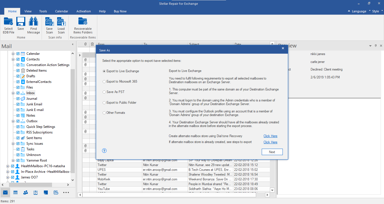Viewport: 384px width, 204px height.
Task: Select the Journal folder
Action: pyautogui.click(x=32, y=99)
